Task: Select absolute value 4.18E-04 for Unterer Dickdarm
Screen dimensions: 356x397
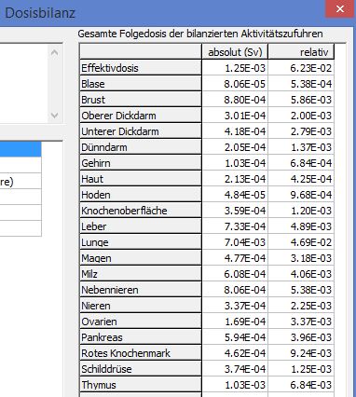Action: [235, 131]
